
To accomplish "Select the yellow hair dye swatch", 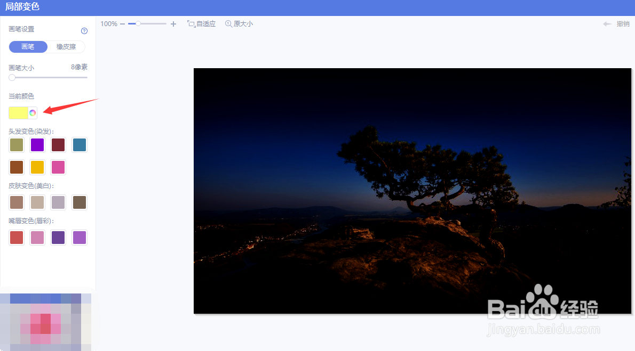I will tap(37, 167).
